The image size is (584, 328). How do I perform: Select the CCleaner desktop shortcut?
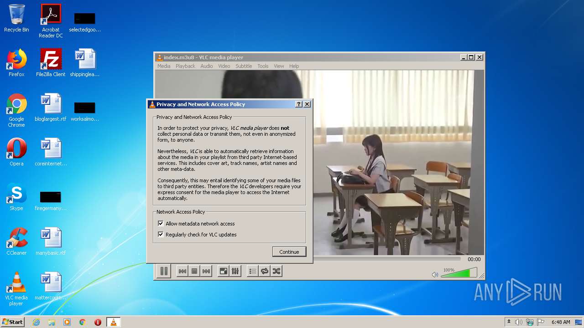point(16,241)
